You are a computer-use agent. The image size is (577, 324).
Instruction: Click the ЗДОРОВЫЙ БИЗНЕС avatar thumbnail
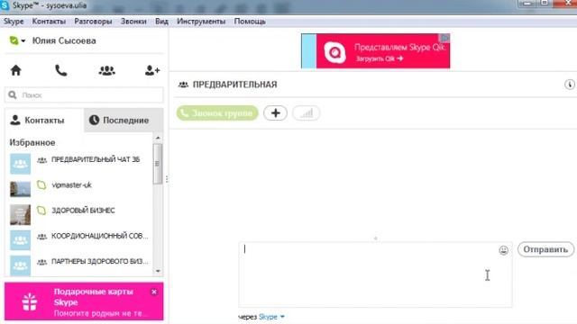click(20, 214)
